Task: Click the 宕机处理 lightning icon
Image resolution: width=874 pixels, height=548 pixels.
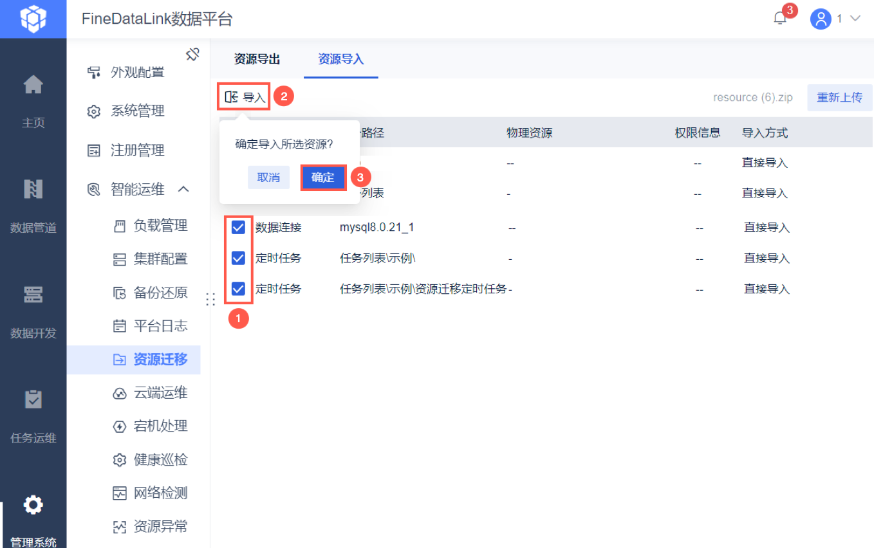Action: click(120, 426)
